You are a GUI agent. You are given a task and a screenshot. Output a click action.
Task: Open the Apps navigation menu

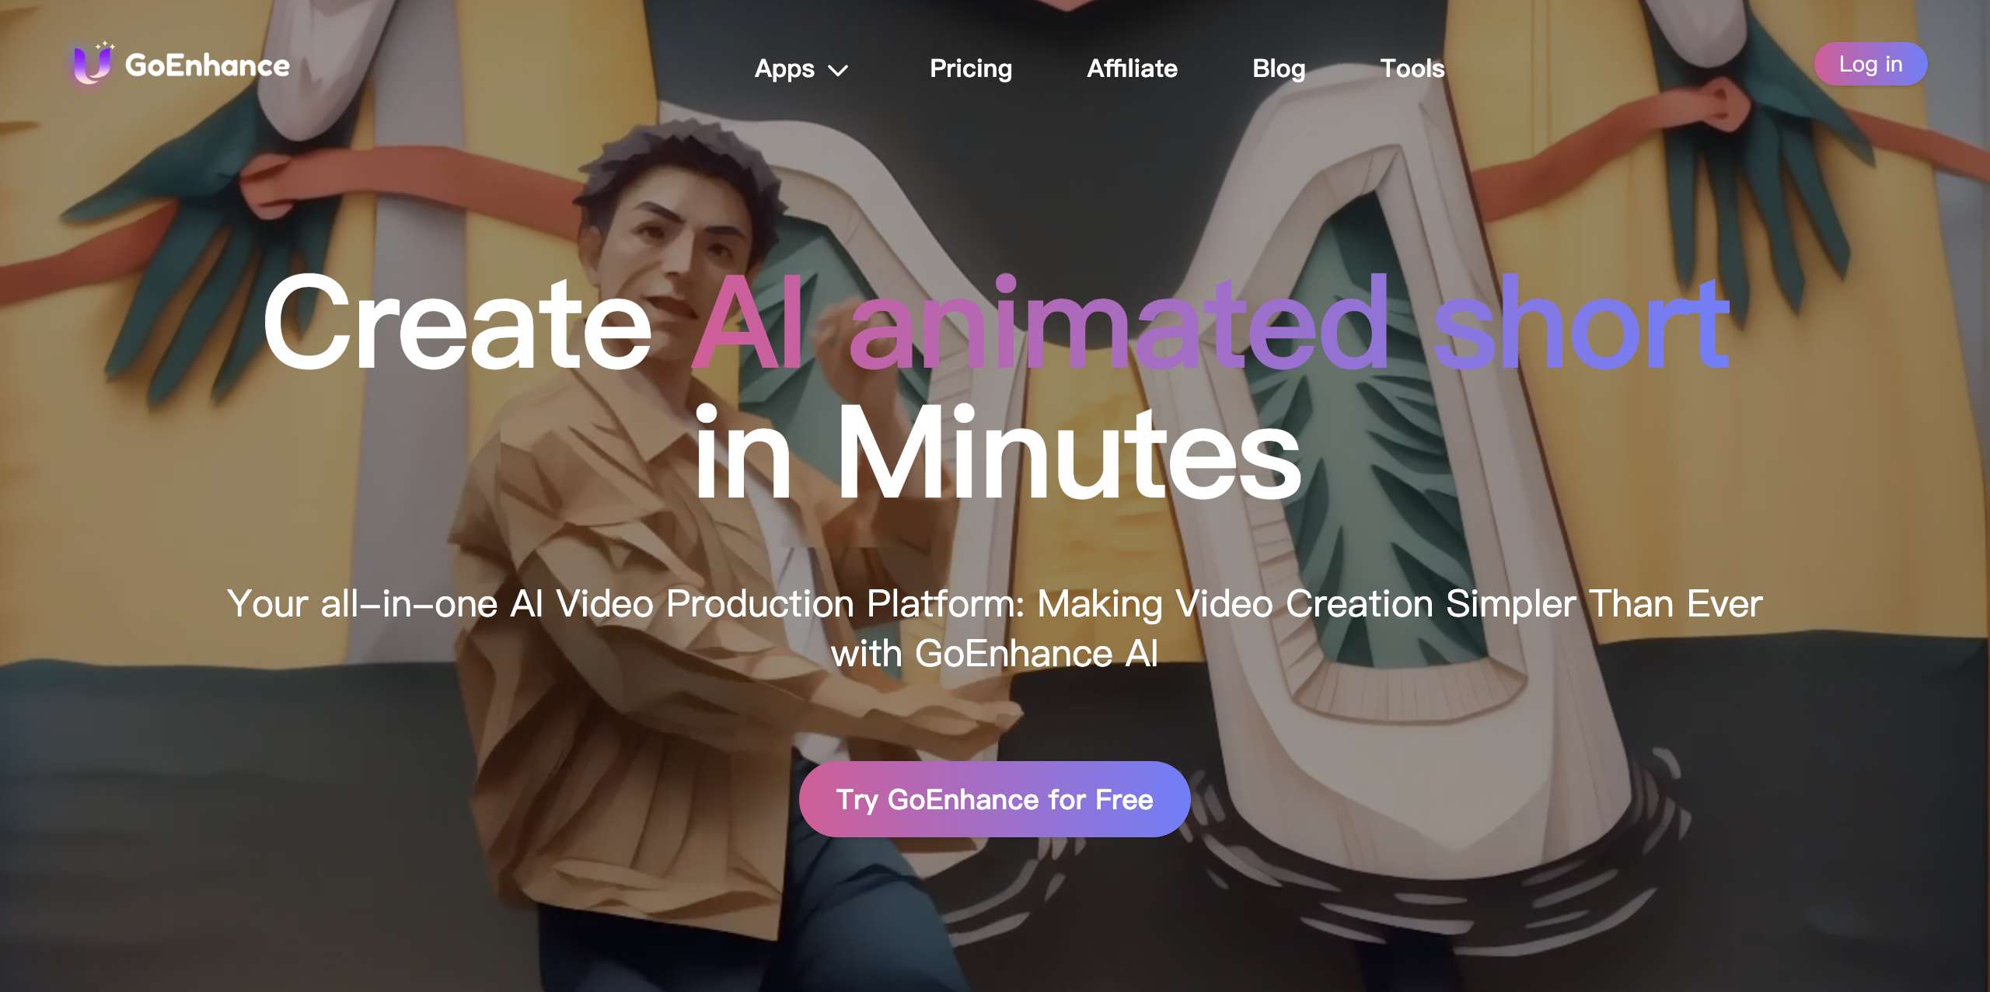(x=784, y=68)
